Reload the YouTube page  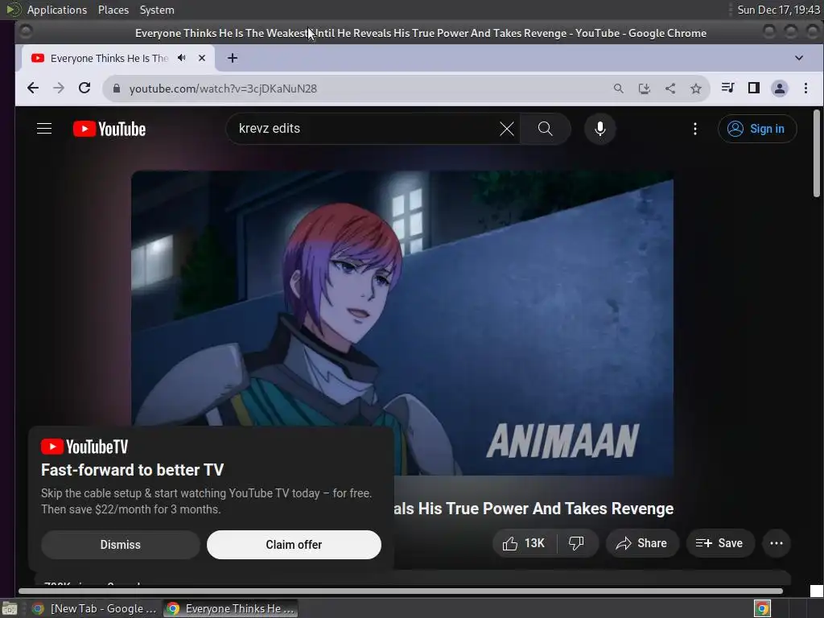coord(84,89)
